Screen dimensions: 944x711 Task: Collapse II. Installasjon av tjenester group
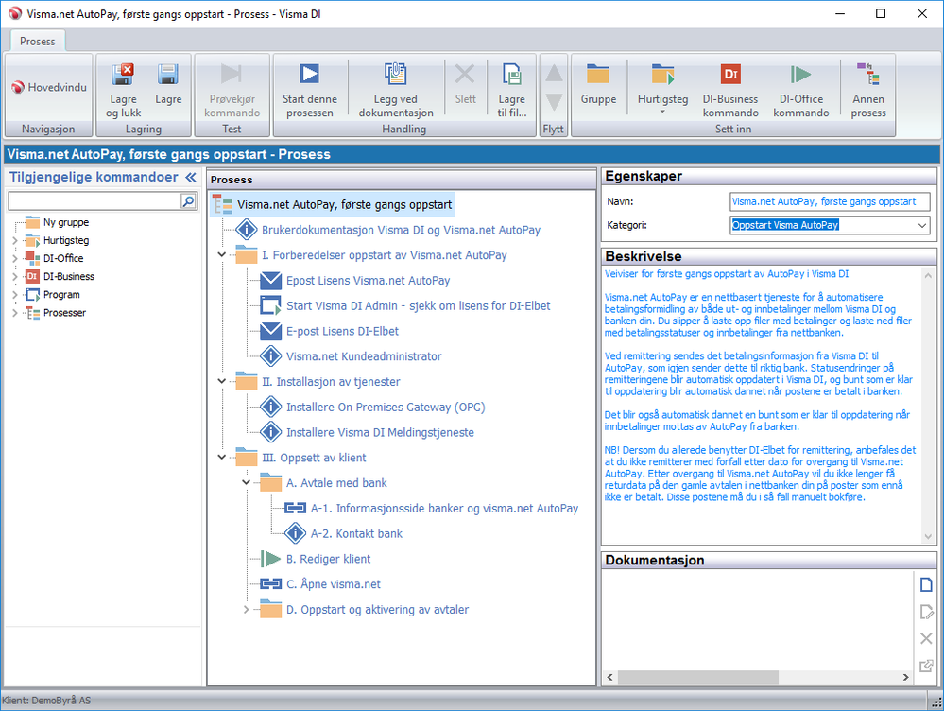pyautogui.click(x=221, y=381)
